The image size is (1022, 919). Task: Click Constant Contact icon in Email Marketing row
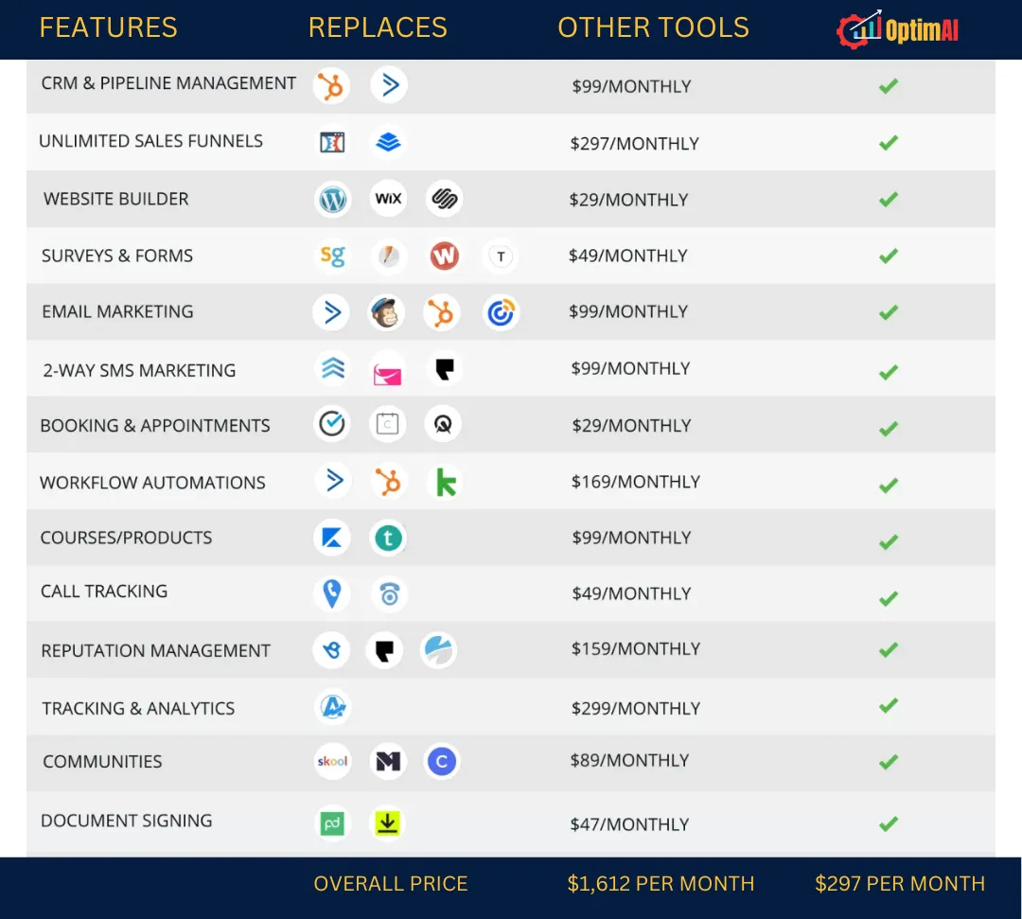click(x=501, y=313)
